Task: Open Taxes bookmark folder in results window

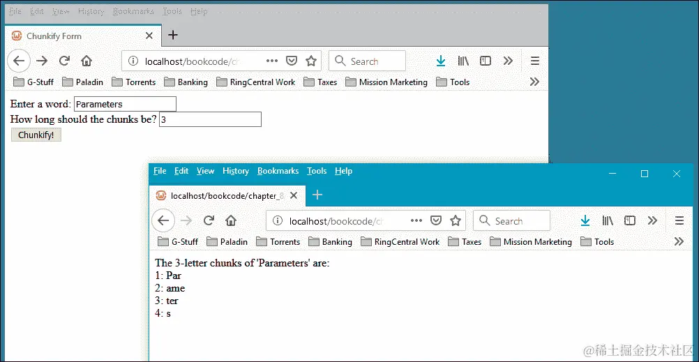Action: pyautogui.click(x=465, y=241)
